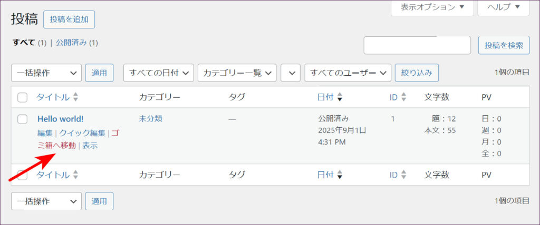Click the post search input field

pyautogui.click(x=417, y=45)
